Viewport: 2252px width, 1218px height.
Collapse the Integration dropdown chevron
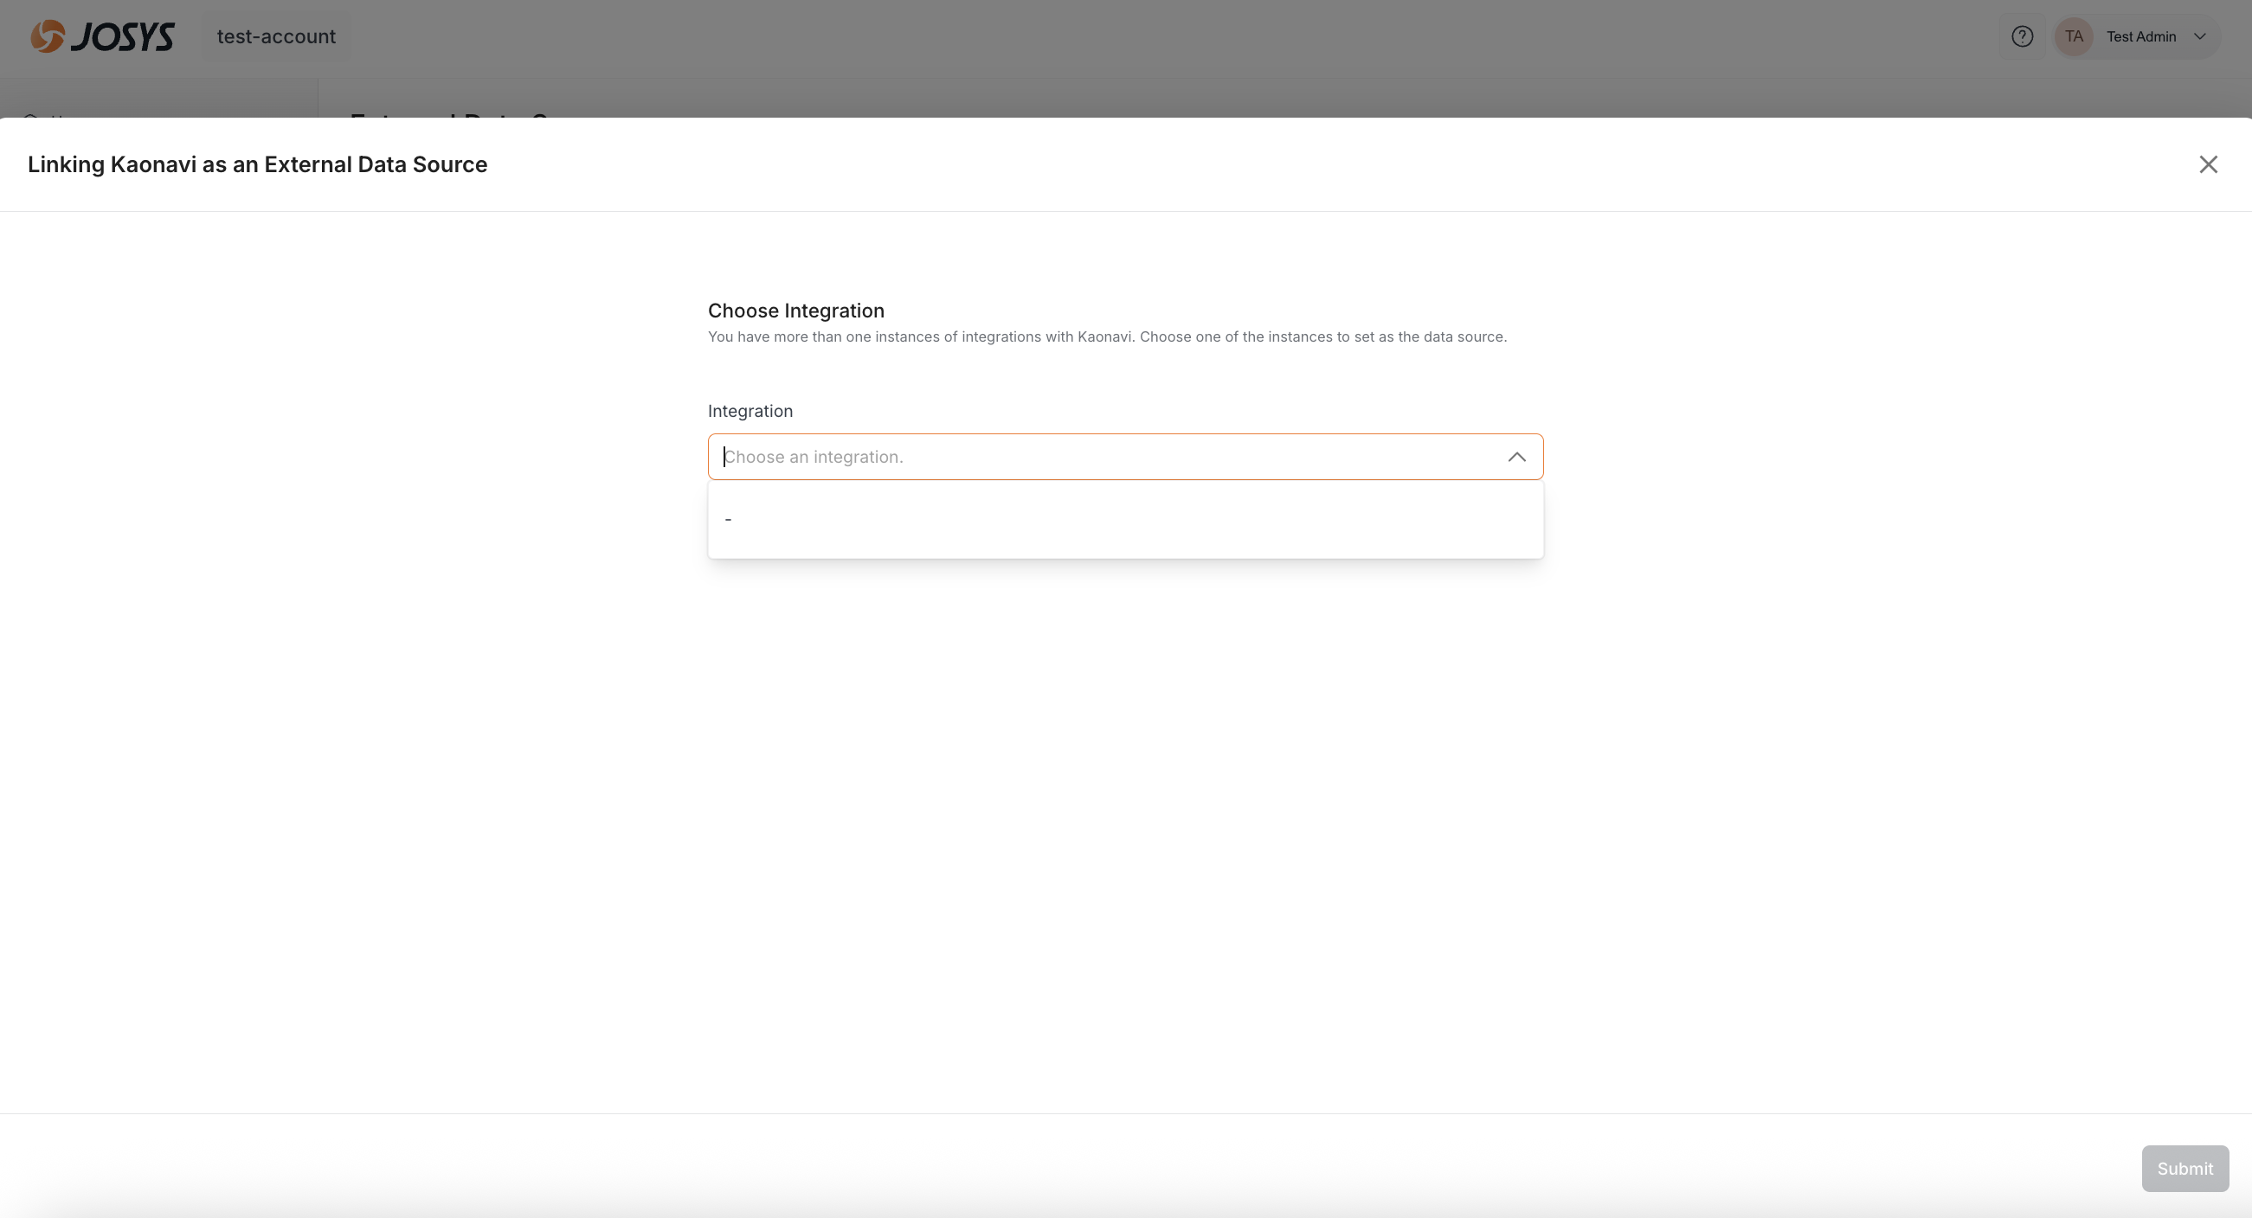[x=1517, y=457]
